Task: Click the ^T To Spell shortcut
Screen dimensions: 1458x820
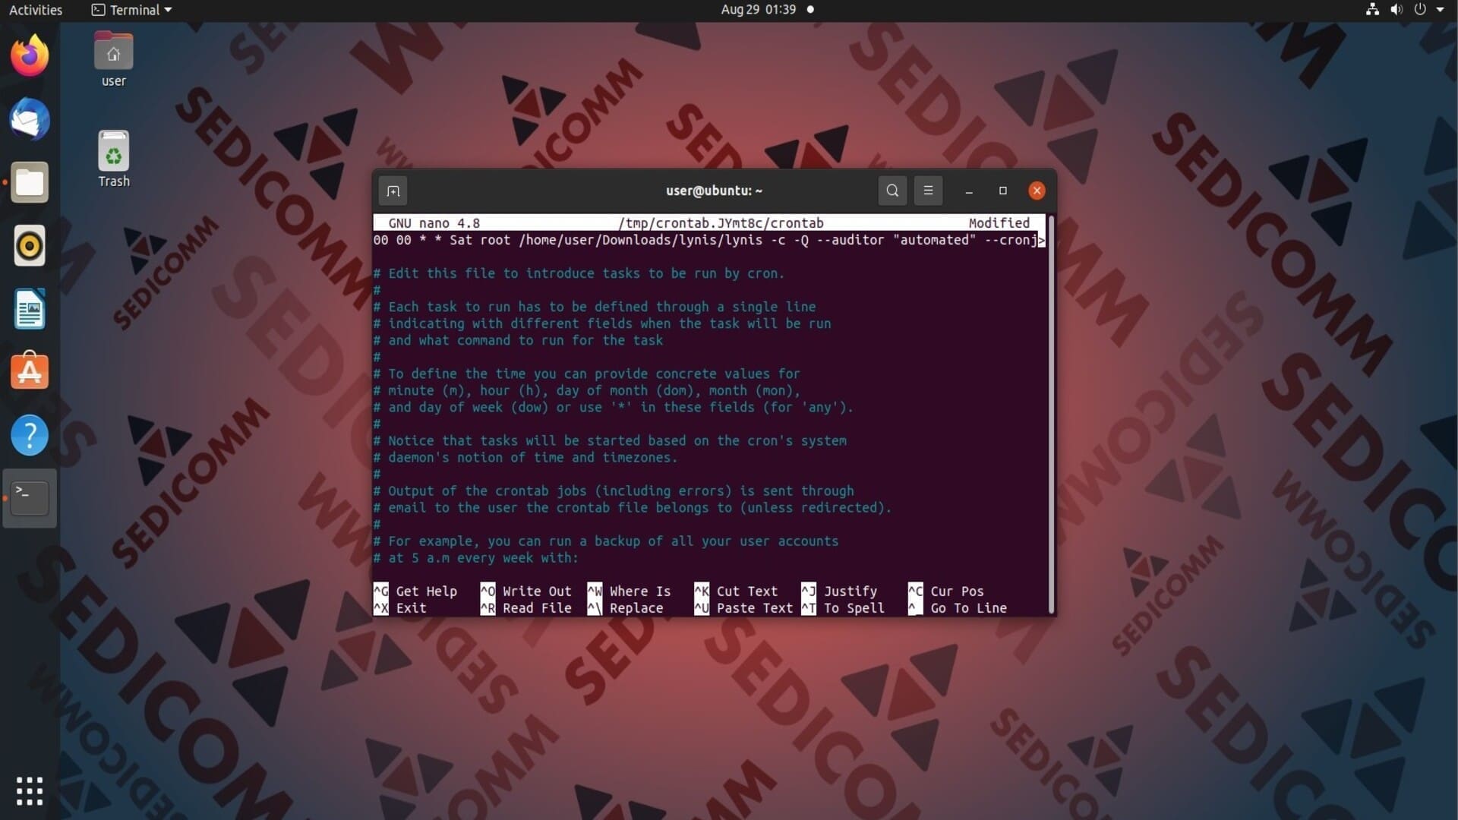Action: 843,608
